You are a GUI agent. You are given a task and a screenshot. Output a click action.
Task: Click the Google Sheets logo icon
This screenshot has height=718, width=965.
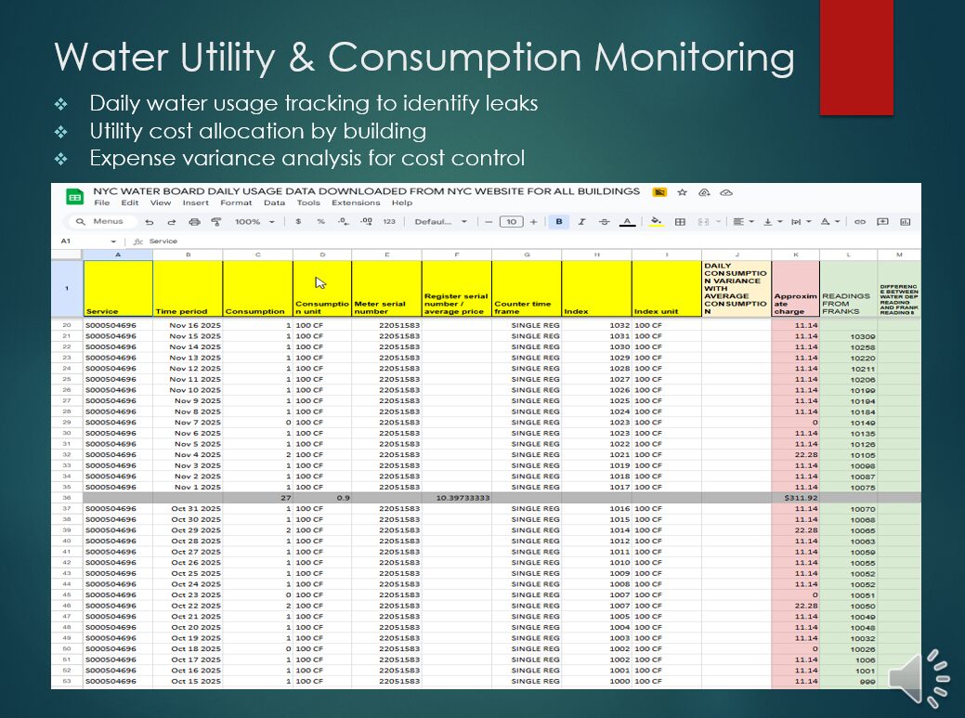click(73, 196)
